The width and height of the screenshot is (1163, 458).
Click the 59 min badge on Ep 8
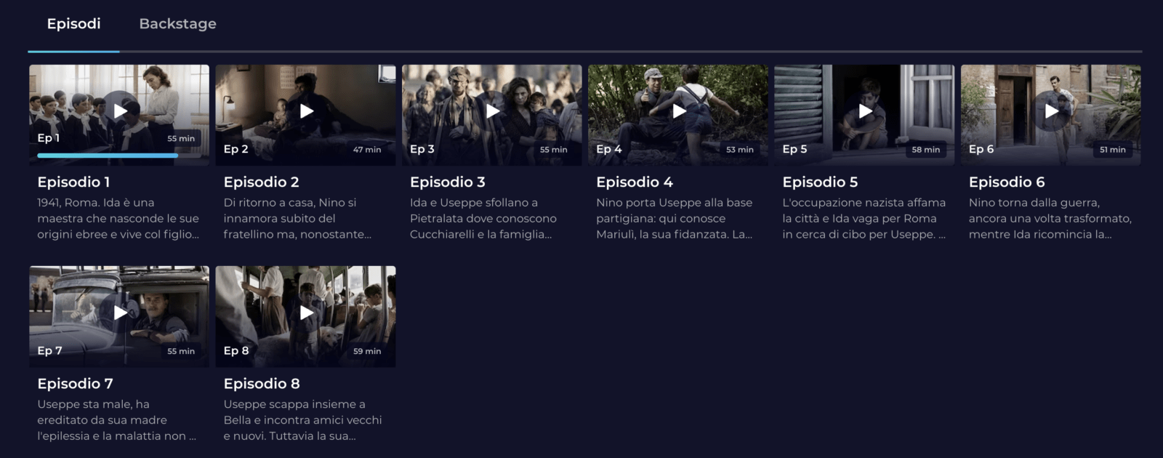pos(367,350)
